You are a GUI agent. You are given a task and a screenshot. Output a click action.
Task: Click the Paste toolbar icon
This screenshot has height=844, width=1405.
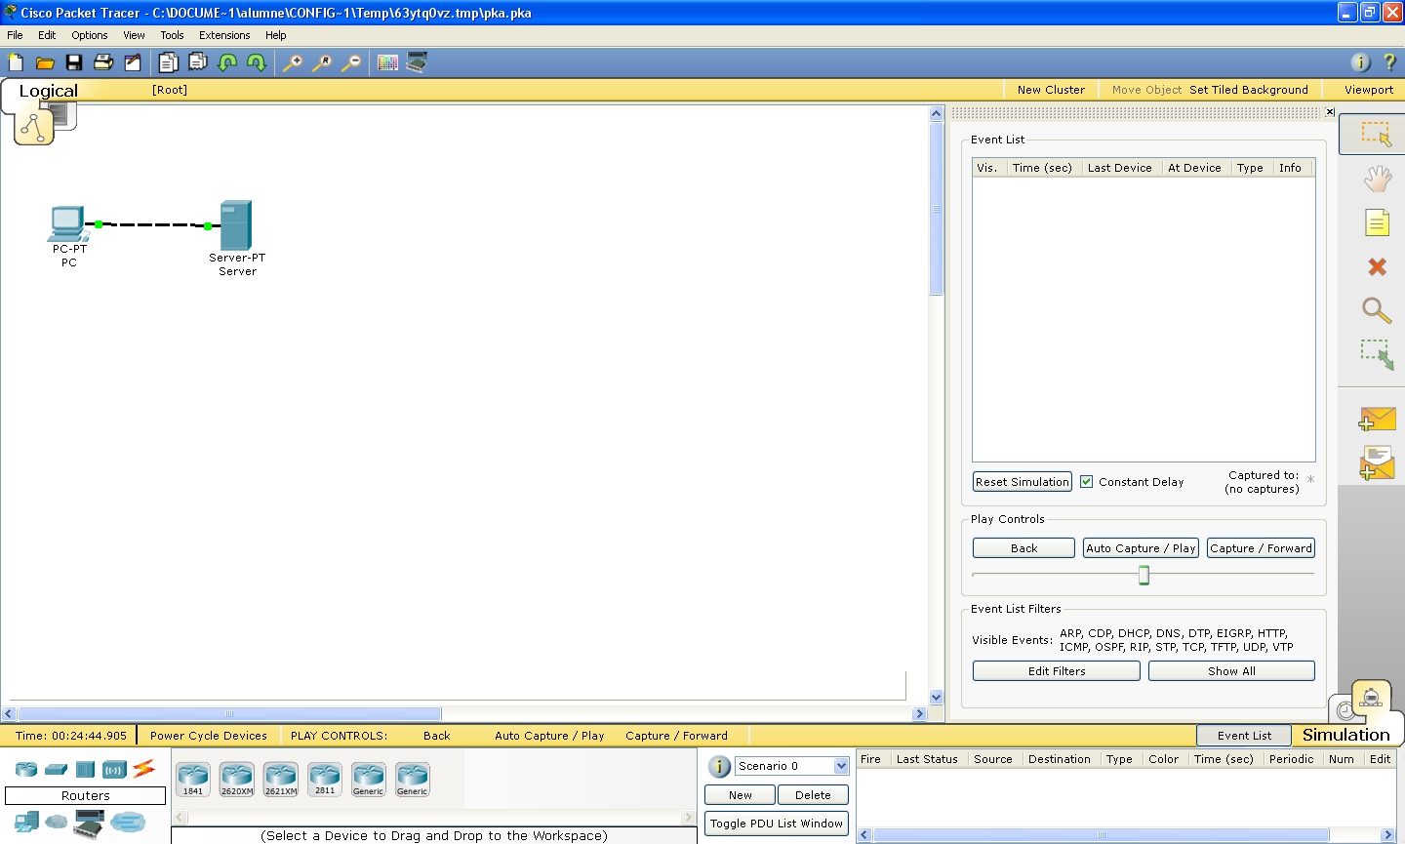pyautogui.click(x=198, y=62)
